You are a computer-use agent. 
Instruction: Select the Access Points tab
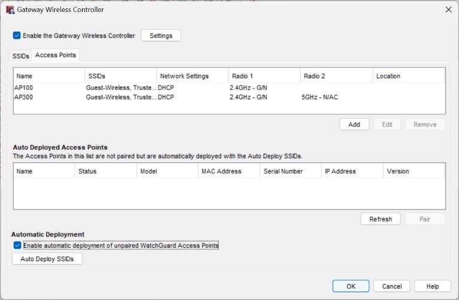[x=55, y=55]
